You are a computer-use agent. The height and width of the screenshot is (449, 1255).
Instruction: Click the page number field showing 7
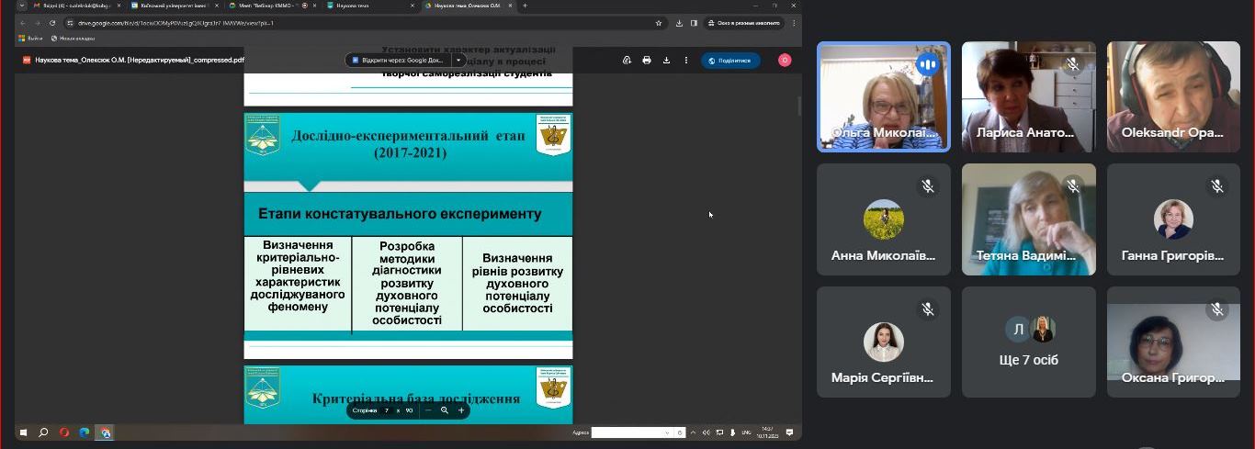(x=387, y=410)
